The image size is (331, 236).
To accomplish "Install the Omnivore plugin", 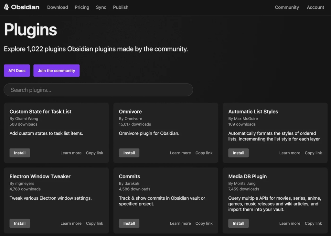I will tap(129, 153).
